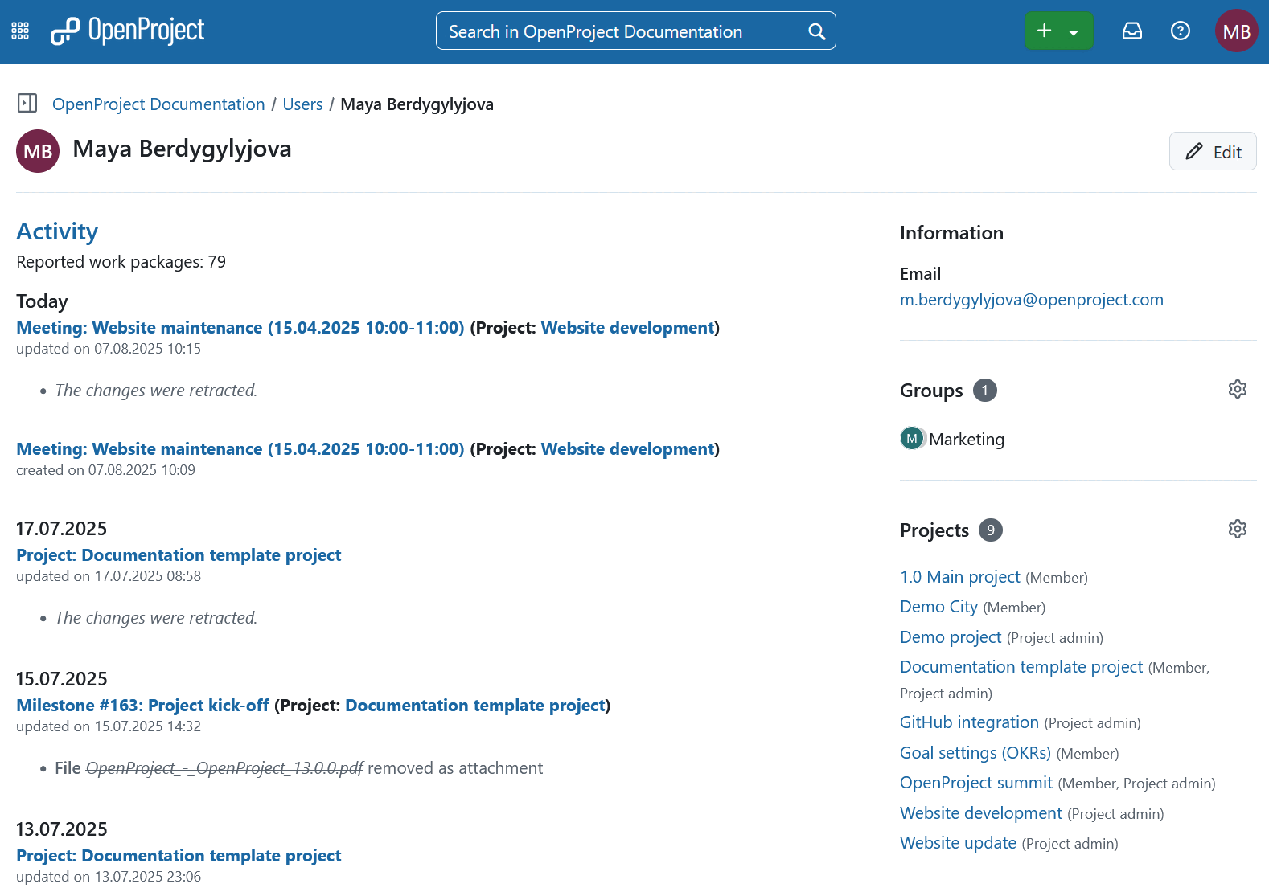Expand the green plus create dropdown
The height and width of the screenshot is (888, 1269).
(1057, 31)
